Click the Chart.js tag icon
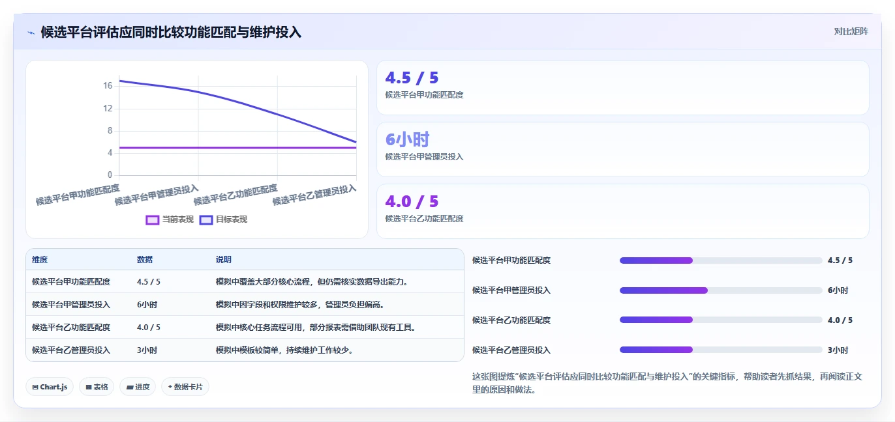 (35, 387)
